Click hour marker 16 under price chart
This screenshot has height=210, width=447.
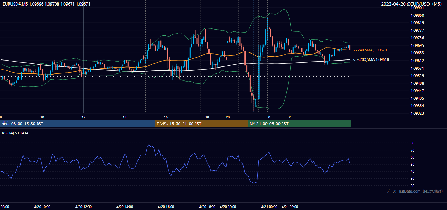(x=166, y=117)
